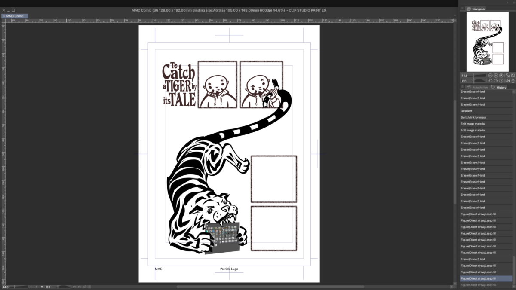Reset rotation using bottom bar icon
This screenshot has width=516, height=290.
[x=85, y=287]
